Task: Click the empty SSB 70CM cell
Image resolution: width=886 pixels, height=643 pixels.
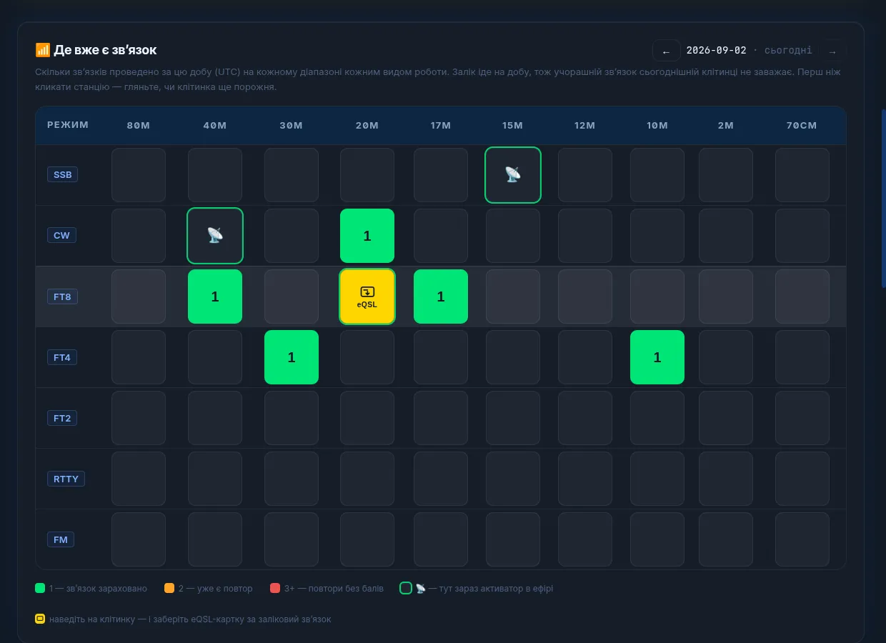Action: [x=802, y=175]
